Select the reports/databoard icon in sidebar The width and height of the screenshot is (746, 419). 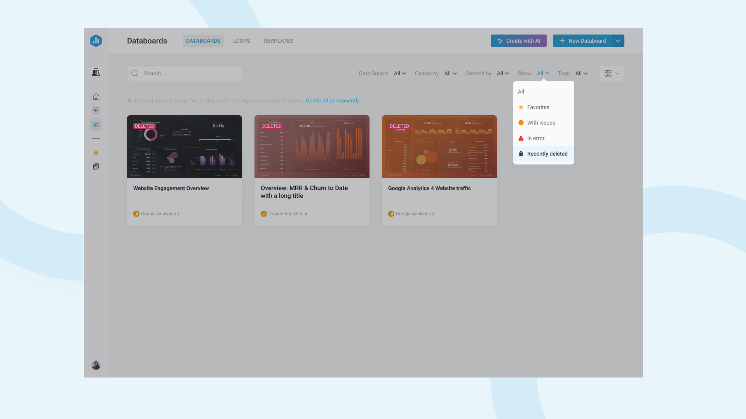[96, 124]
